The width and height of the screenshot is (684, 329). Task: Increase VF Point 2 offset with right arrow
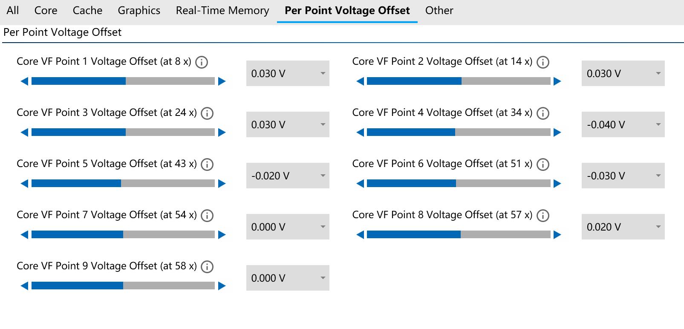pos(557,81)
